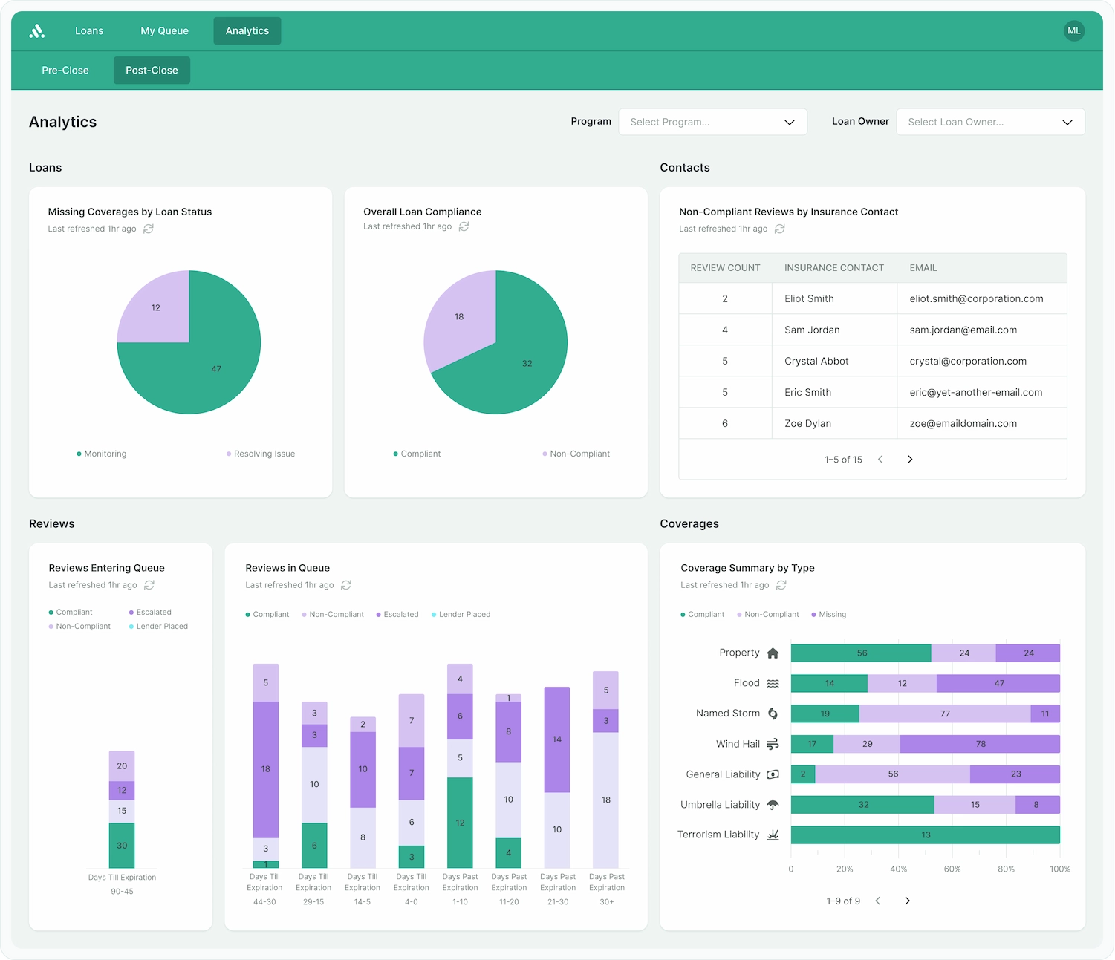The width and height of the screenshot is (1115, 960).
Task: Click the Terrorism Liability bar segment 13
Action: click(x=926, y=835)
